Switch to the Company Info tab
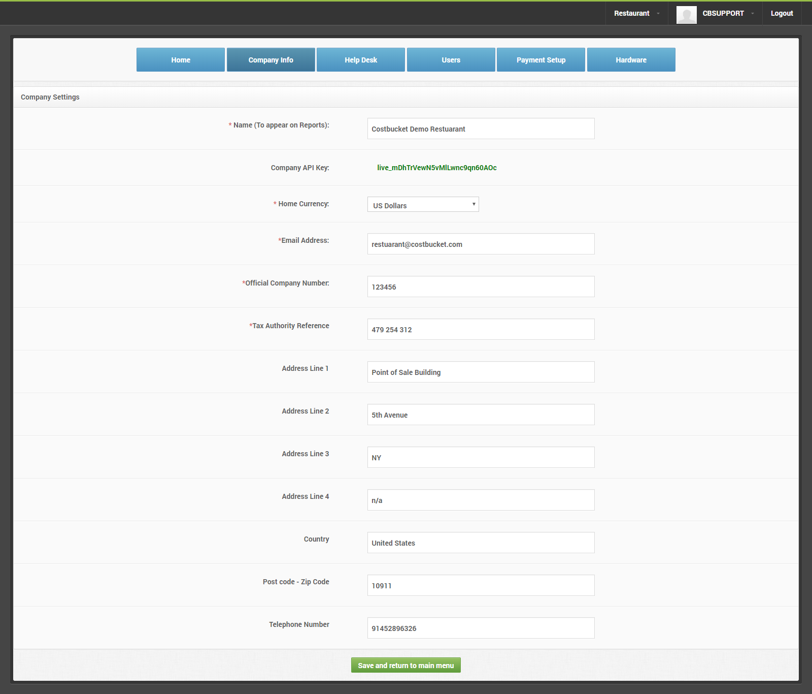Screen dimensions: 812x694 point(270,60)
